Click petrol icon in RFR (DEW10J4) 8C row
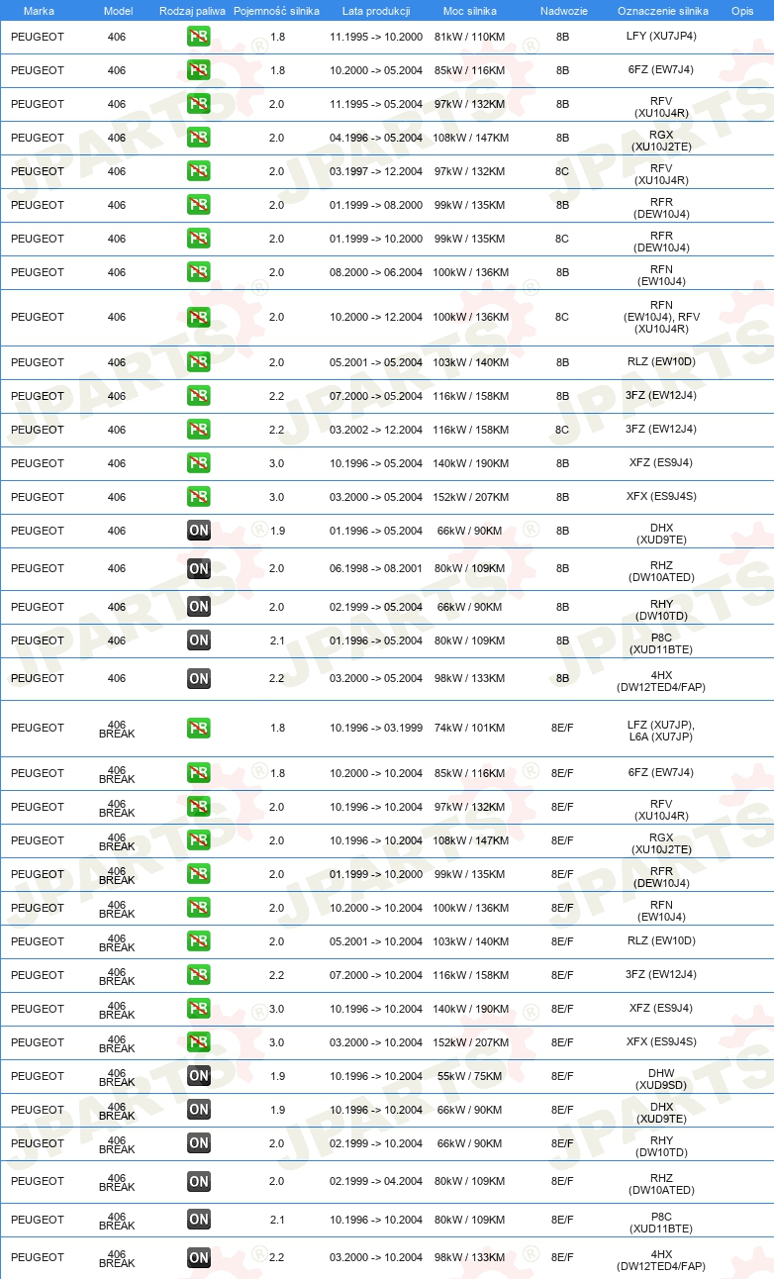The width and height of the screenshot is (774, 1279). [x=198, y=239]
